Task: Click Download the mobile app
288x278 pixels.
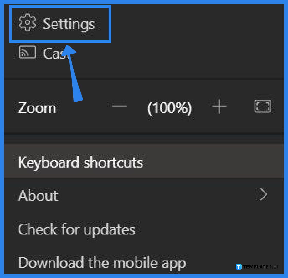Action: click(x=102, y=263)
